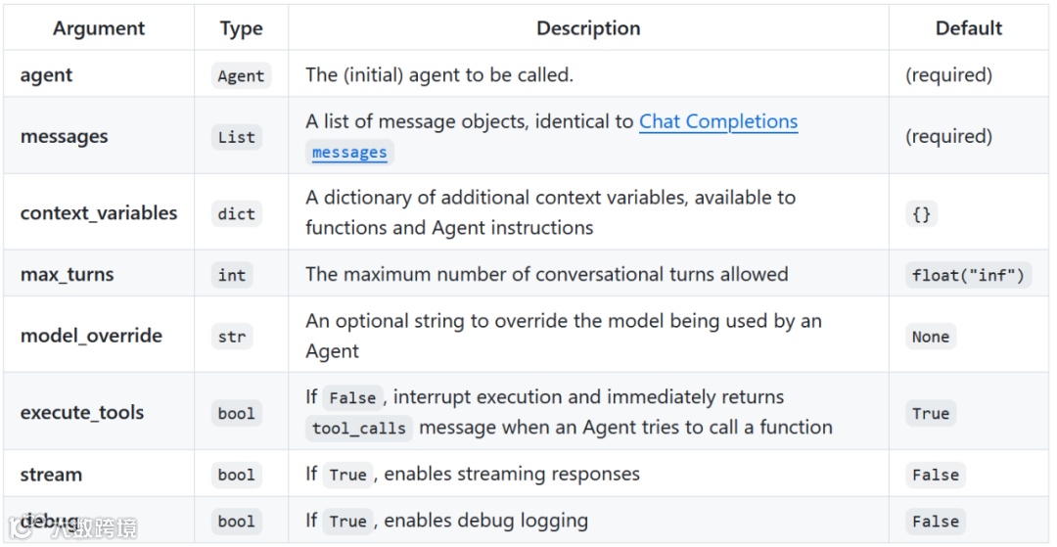This screenshot has height=547, width=1057.
Task: Select the context_variables argument name
Action: point(99,213)
